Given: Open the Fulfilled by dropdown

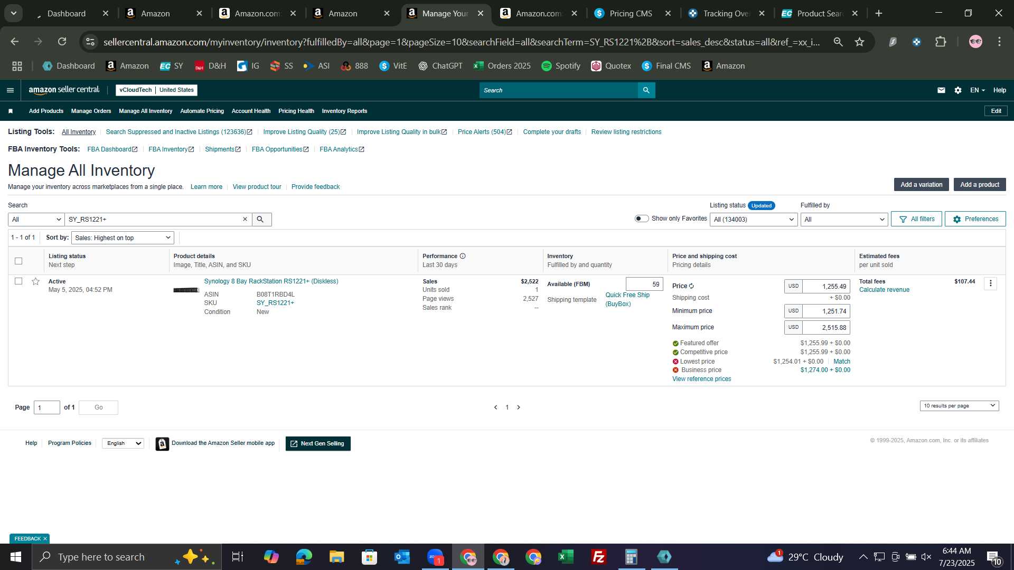Looking at the screenshot, I should click(844, 220).
